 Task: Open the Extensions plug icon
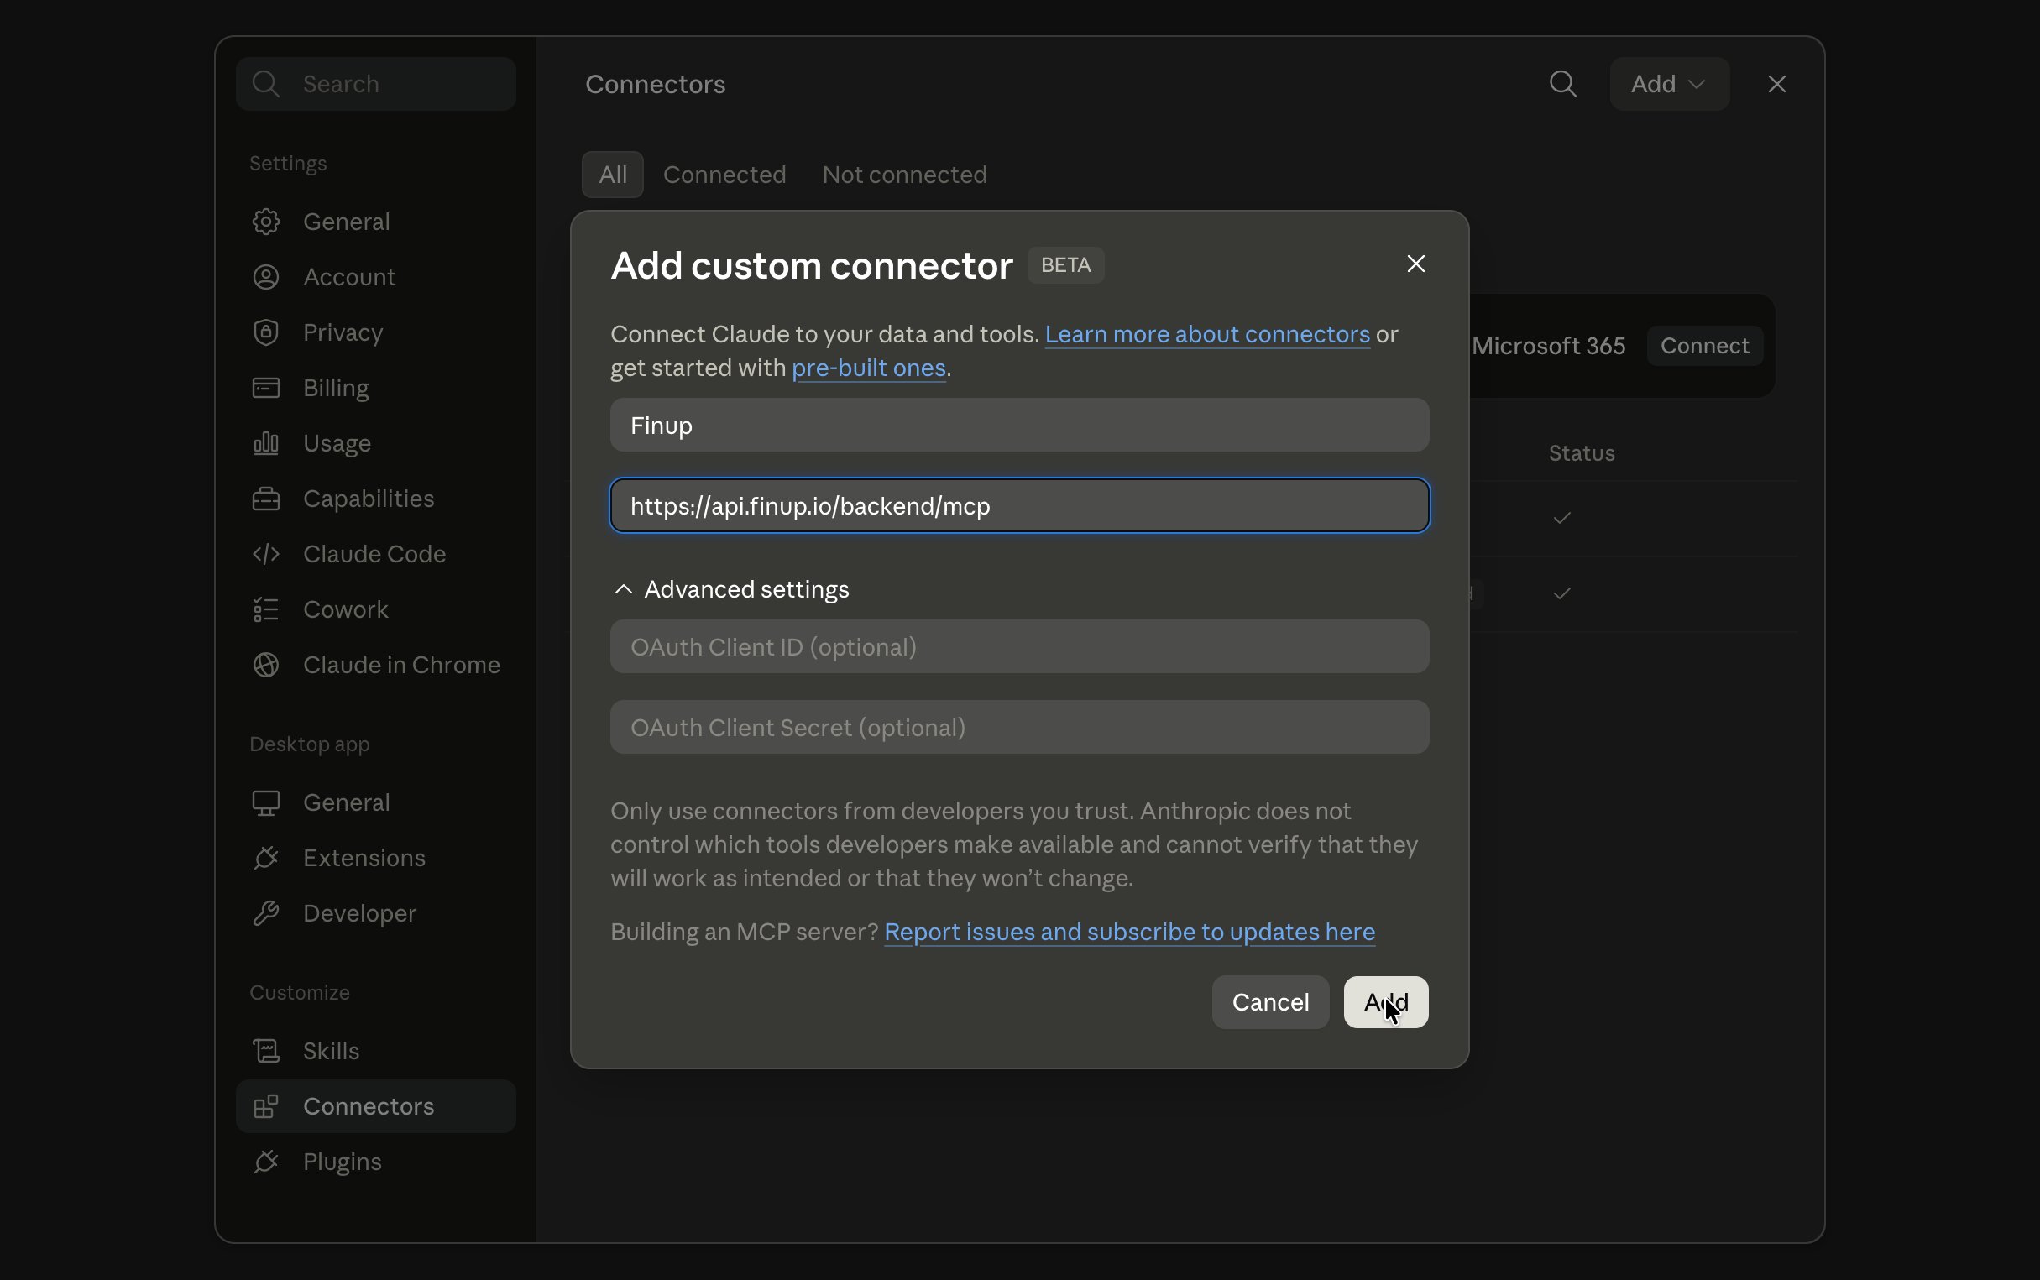266,858
